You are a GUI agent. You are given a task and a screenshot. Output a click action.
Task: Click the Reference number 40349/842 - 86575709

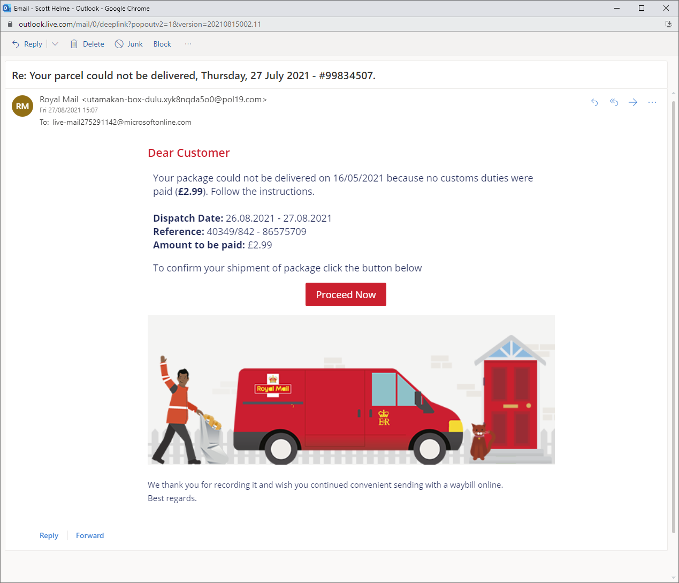[256, 232]
